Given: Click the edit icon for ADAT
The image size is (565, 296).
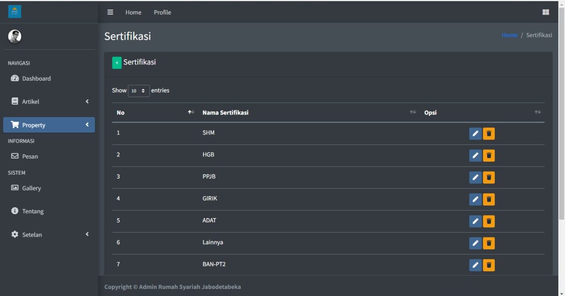Looking at the screenshot, I should [475, 221].
